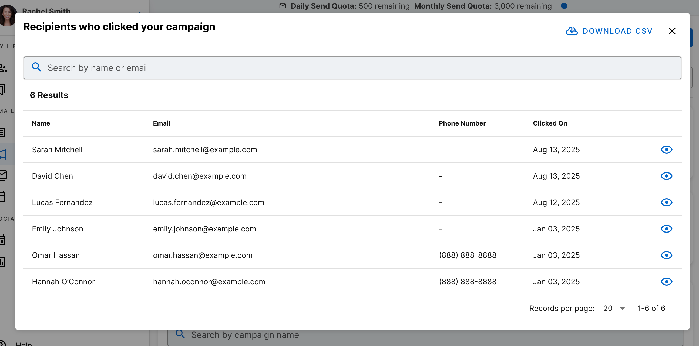Click omar.hassan@example.com email address
The image size is (699, 346).
pos(203,255)
